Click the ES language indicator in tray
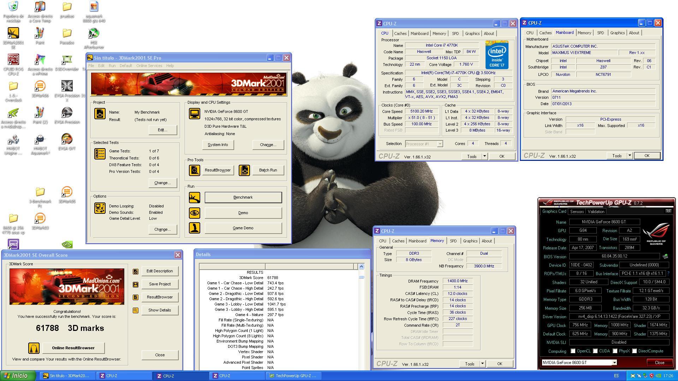The height and width of the screenshot is (381, 678). click(616, 376)
